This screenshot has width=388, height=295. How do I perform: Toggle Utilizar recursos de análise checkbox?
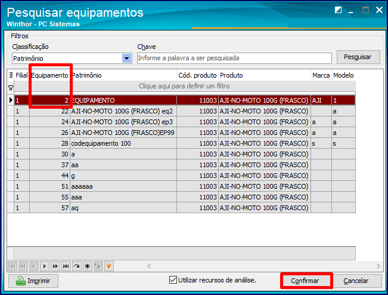point(173,280)
